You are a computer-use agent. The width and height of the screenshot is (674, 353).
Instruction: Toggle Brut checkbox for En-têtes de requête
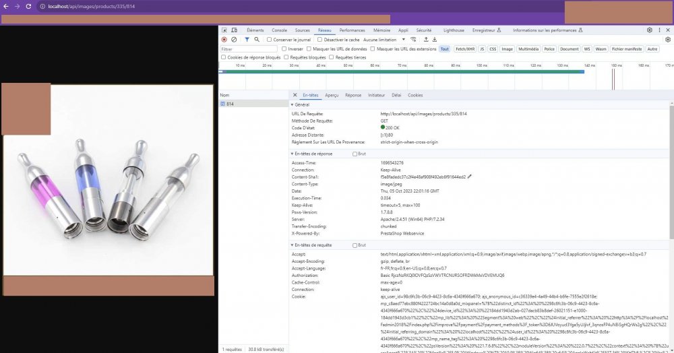pyautogui.click(x=355, y=245)
